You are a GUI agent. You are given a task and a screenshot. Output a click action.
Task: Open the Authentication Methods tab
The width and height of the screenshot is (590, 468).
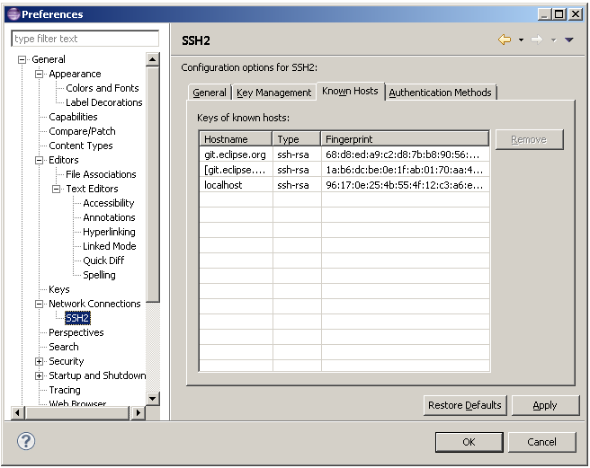[x=440, y=93]
